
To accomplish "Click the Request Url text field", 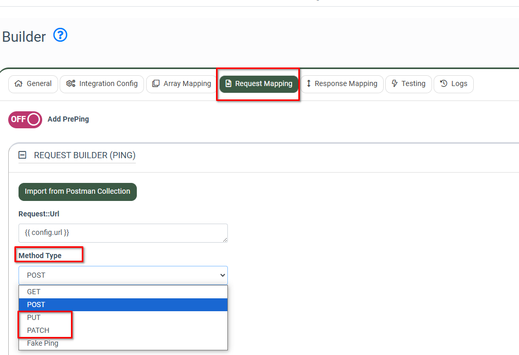I will click(x=123, y=233).
